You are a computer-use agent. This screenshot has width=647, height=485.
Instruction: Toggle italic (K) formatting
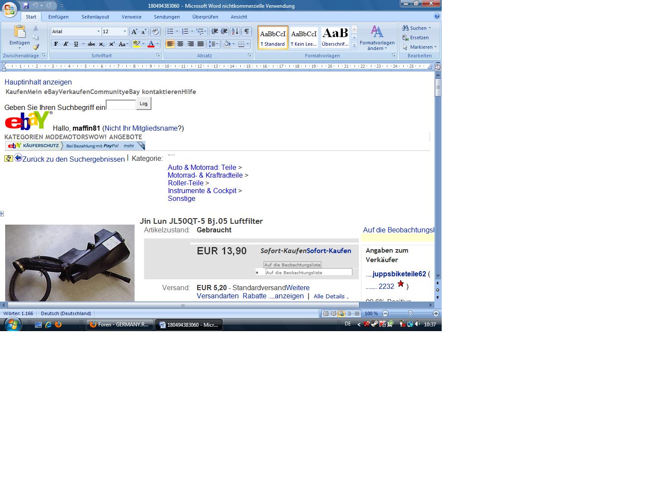[66, 44]
